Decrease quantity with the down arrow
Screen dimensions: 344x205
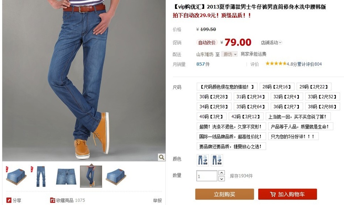[222, 179]
